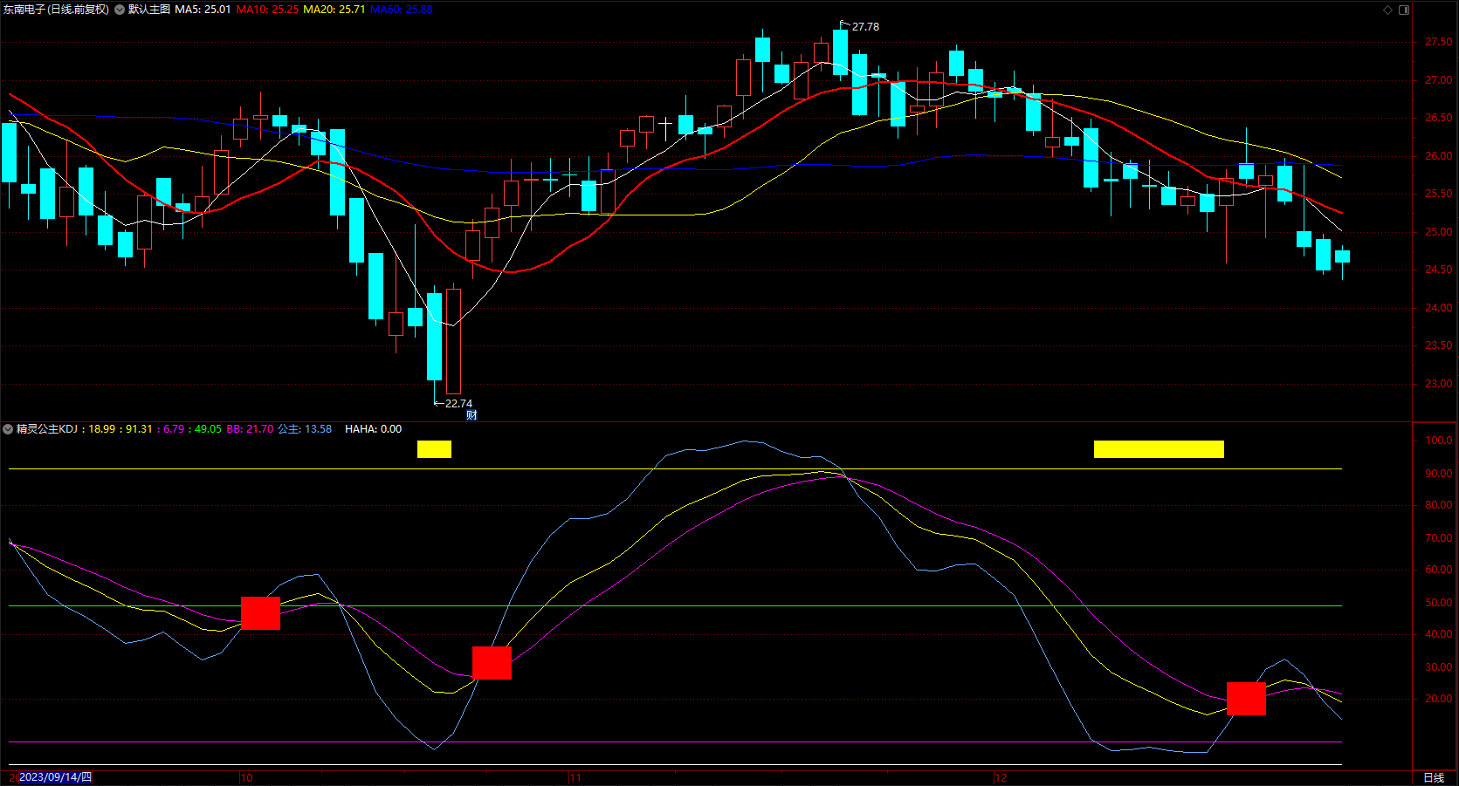Click the red square signal near October
This screenshot has width=1459, height=786.
tap(260, 613)
